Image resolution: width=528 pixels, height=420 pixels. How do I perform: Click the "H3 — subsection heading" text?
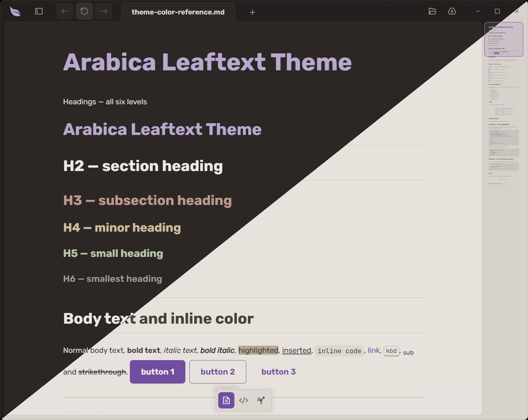click(x=148, y=200)
